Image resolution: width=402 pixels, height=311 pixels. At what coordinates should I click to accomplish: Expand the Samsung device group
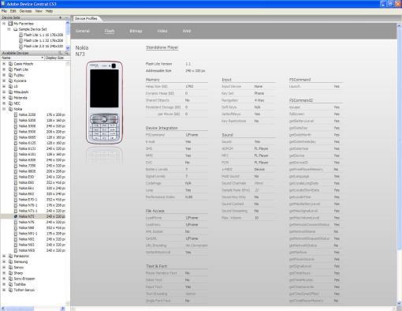(4, 262)
